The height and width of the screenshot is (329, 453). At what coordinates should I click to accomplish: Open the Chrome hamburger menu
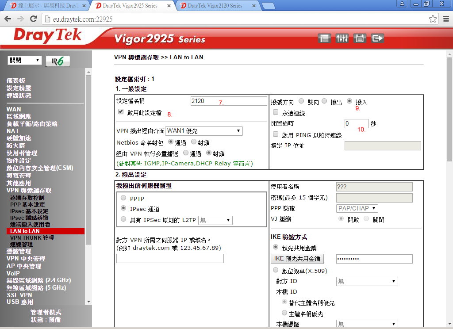pyautogui.click(x=446, y=19)
